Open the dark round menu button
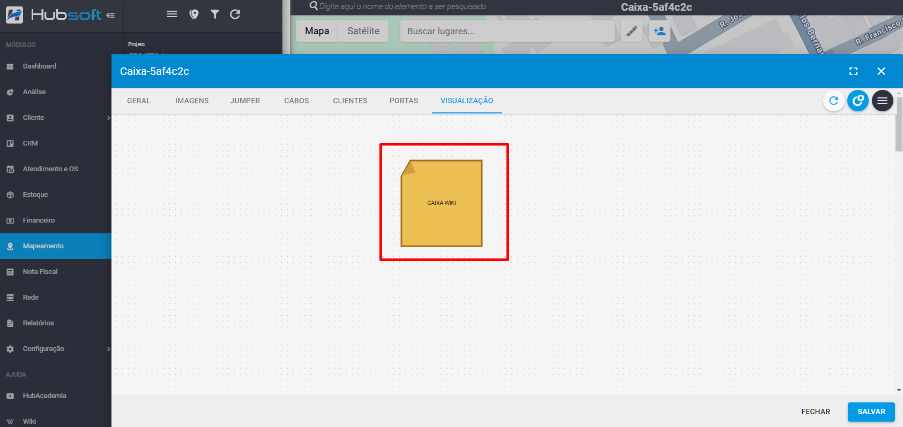 (x=883, y=101)
